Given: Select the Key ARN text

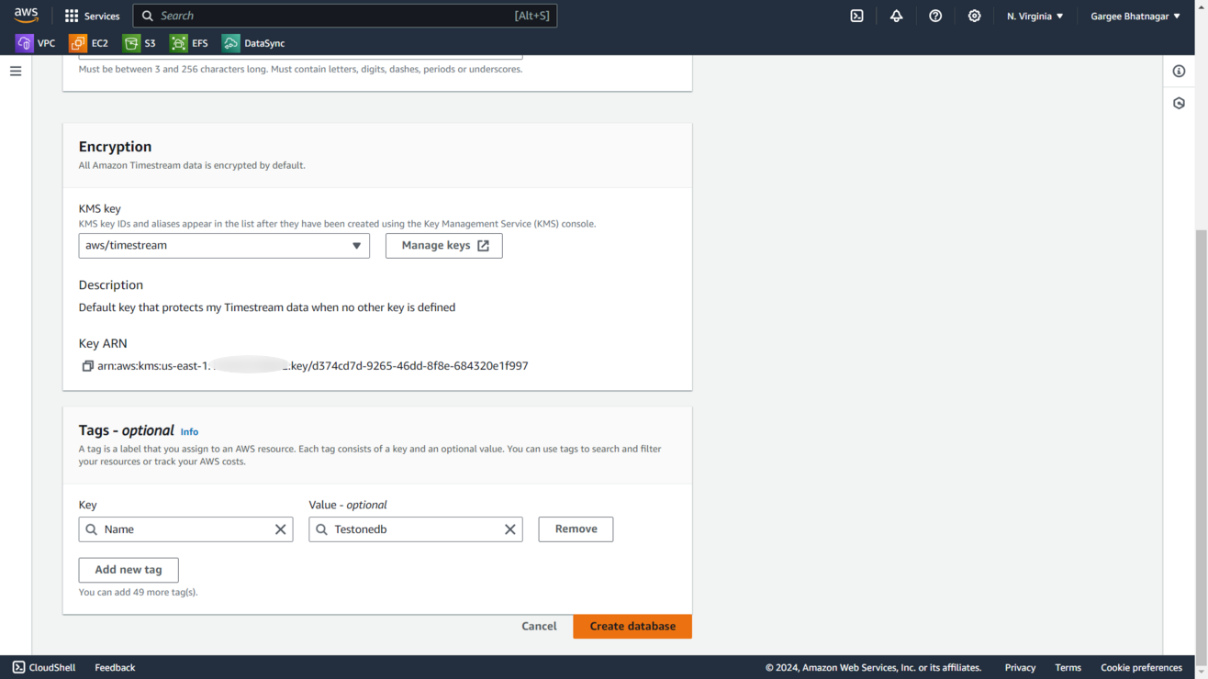Looking at the screenshot, I should pyautogui.click(x=313, y=366).
